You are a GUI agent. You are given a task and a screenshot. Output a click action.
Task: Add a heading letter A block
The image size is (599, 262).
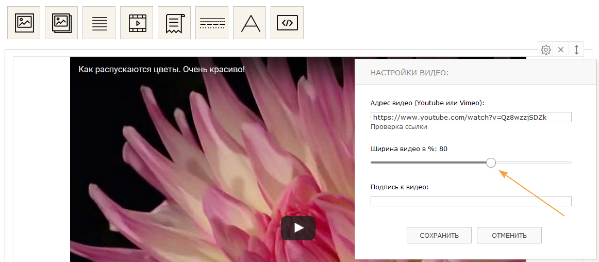[x=249, y=23]
